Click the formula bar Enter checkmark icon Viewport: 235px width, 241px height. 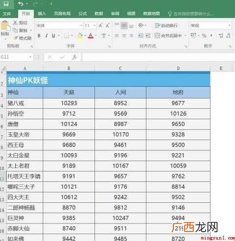(62, 57)
